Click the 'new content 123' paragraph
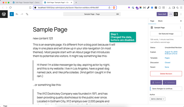 tap(43, 38)
